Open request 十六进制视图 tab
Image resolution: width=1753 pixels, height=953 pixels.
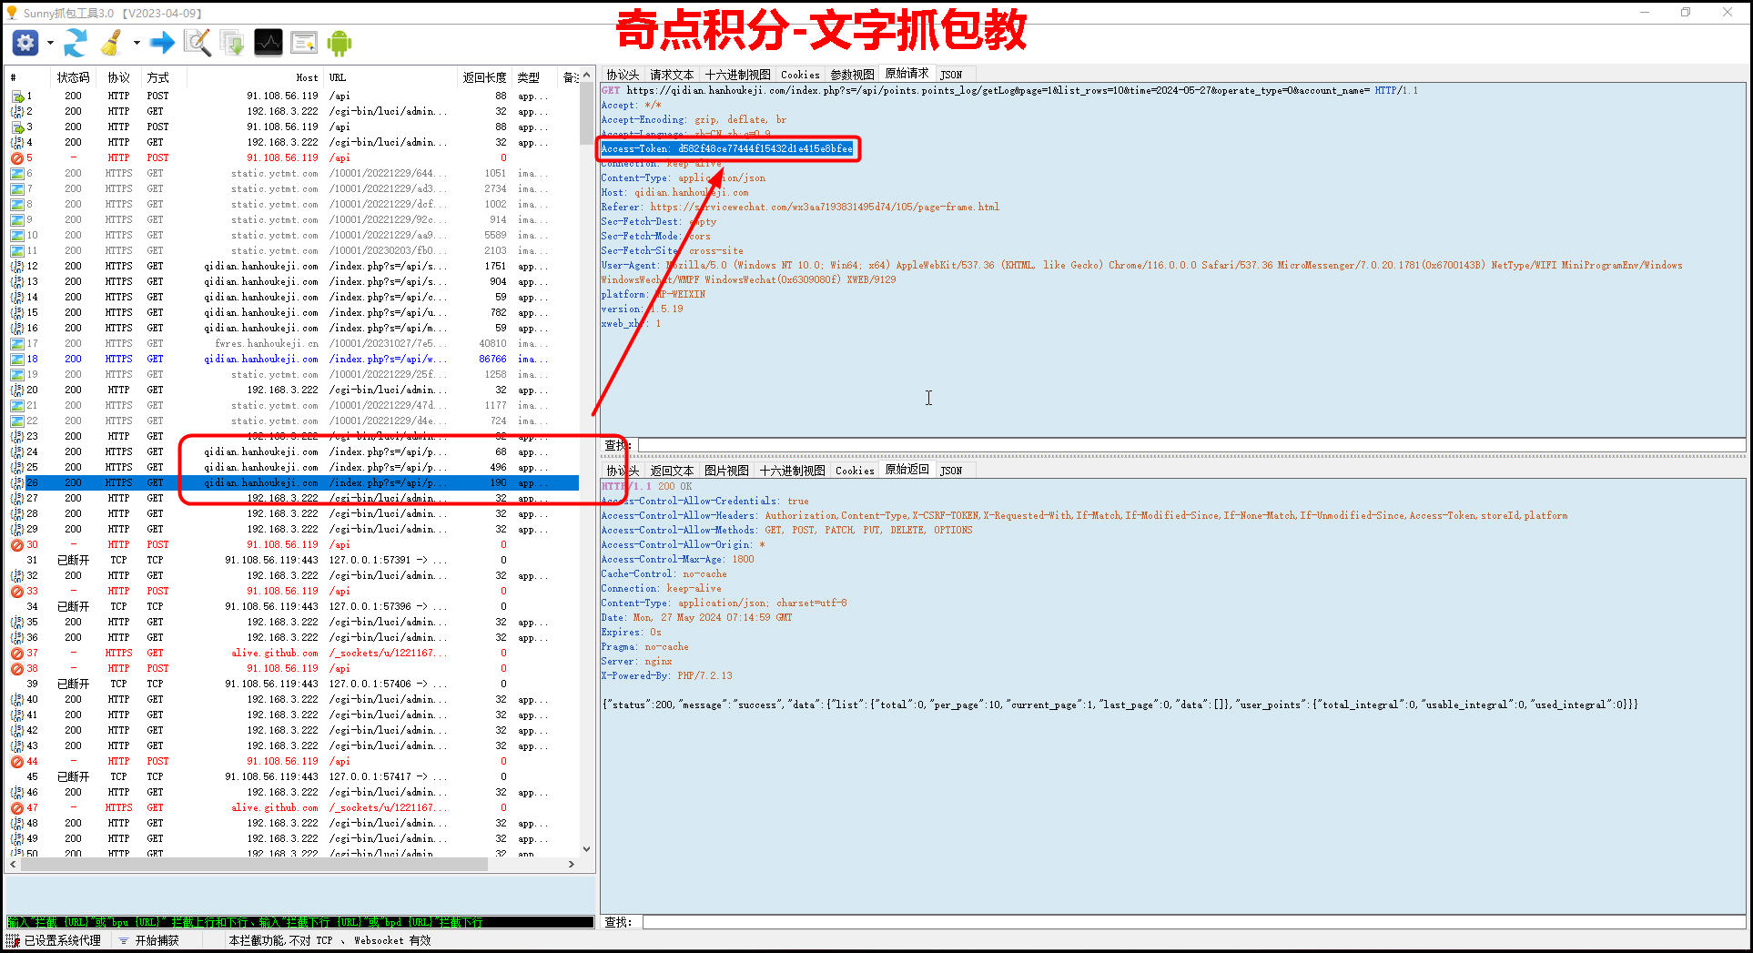(737, 75)
